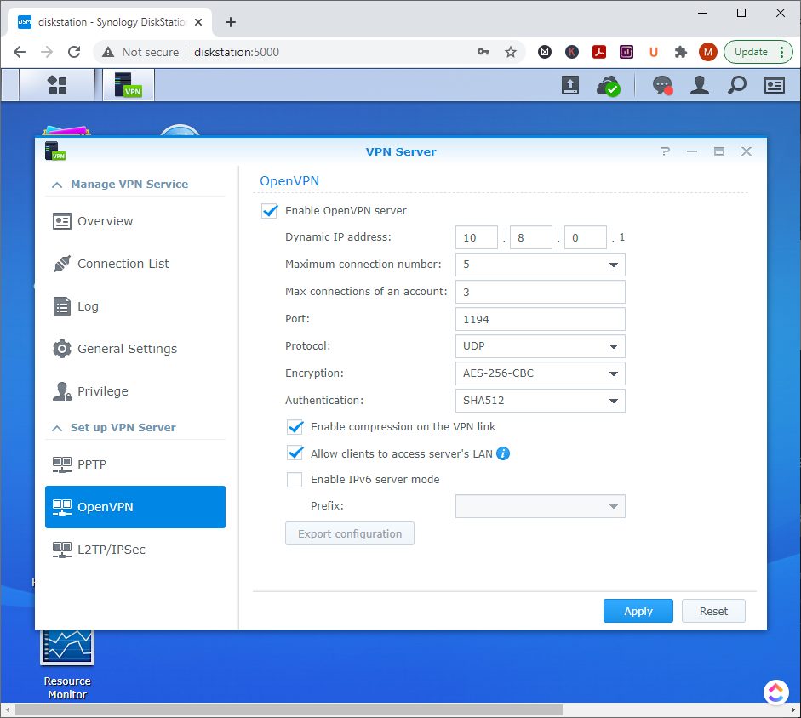Click the Apply button

click(x=638, y=611)
